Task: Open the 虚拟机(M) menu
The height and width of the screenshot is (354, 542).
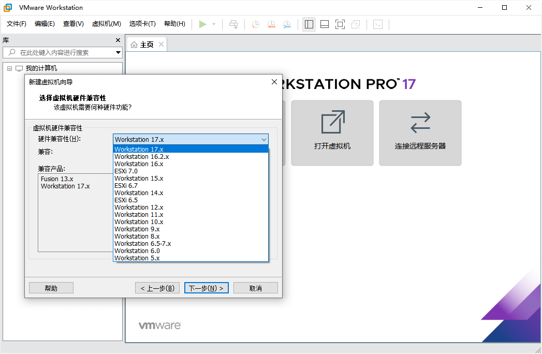Action: pyautogui.click(x=106, y=24)
